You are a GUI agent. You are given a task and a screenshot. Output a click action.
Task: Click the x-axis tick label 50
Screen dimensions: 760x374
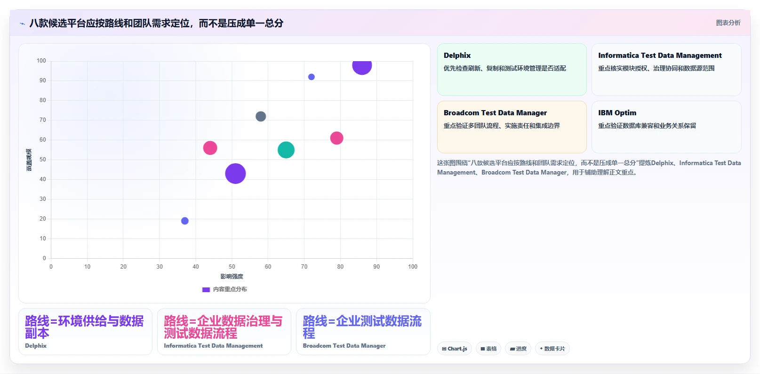tap(232, 267)
